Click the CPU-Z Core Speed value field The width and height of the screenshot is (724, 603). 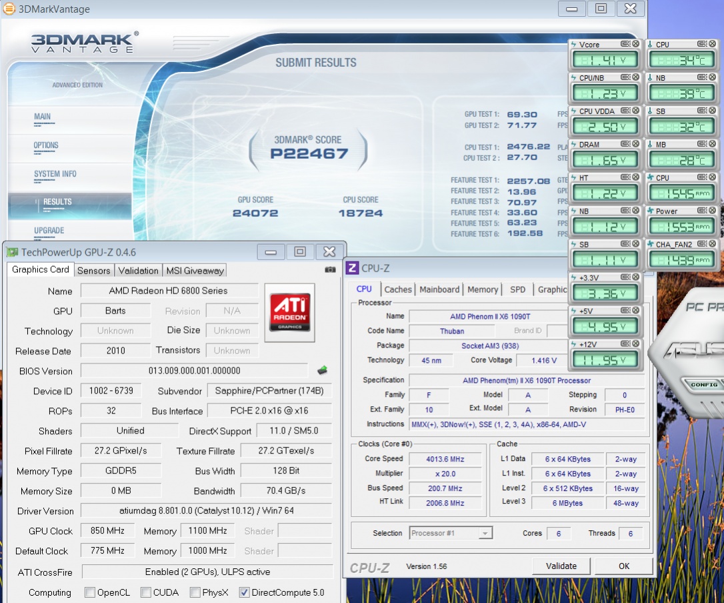click(x=445, y=459)
